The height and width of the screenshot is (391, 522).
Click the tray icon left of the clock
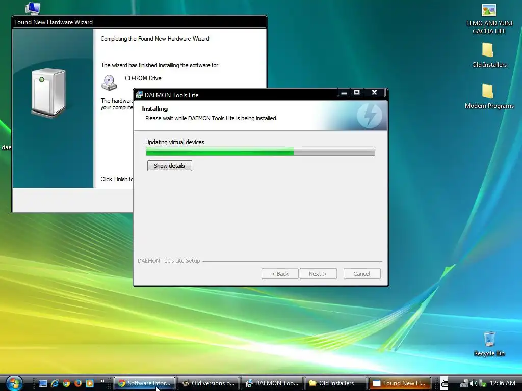tap(482, 383)
